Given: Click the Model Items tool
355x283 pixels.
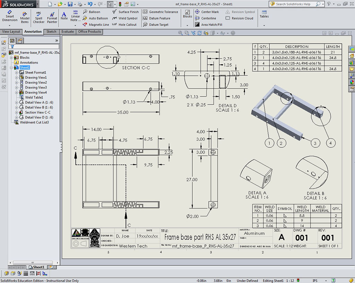Looking at the screenshot, I should point(25,18).
